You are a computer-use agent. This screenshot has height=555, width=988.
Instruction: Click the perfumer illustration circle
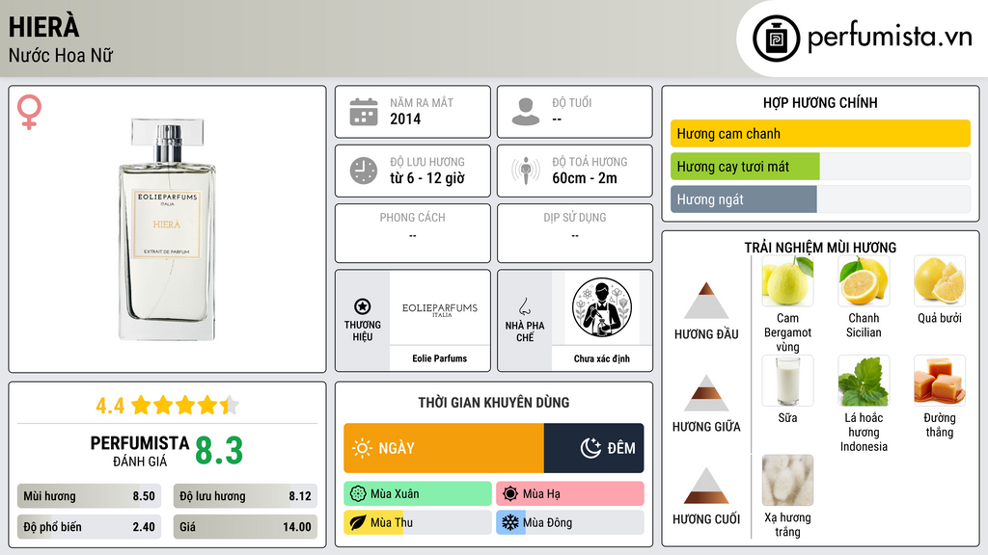point(602,307)
